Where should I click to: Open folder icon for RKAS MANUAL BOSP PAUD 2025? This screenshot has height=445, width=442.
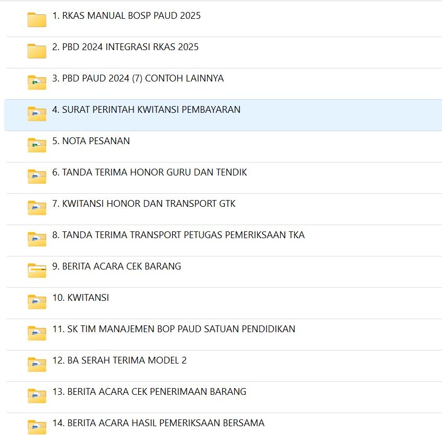click(x=37, y=20)
